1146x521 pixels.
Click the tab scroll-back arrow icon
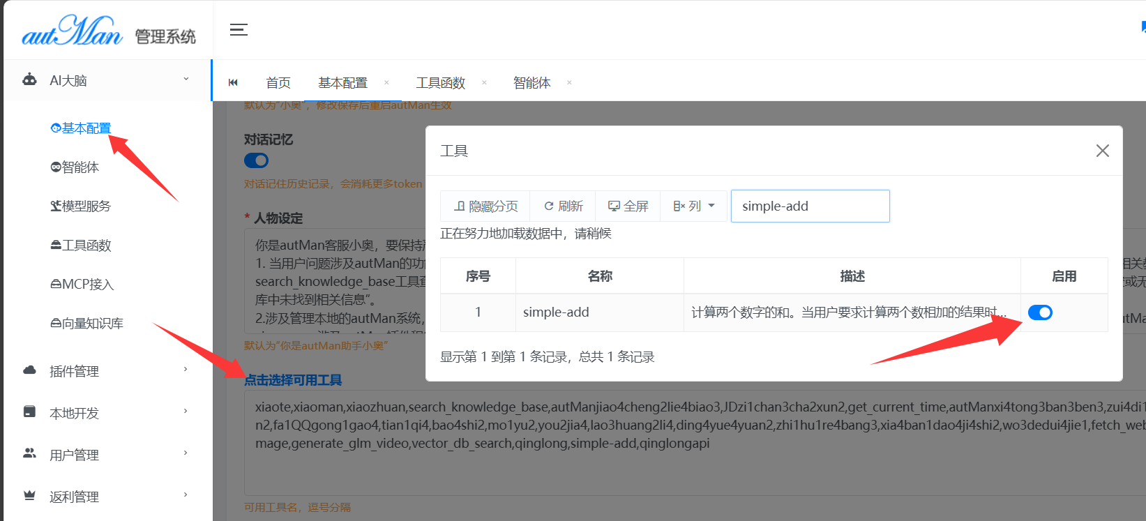[x=233, y=82]
